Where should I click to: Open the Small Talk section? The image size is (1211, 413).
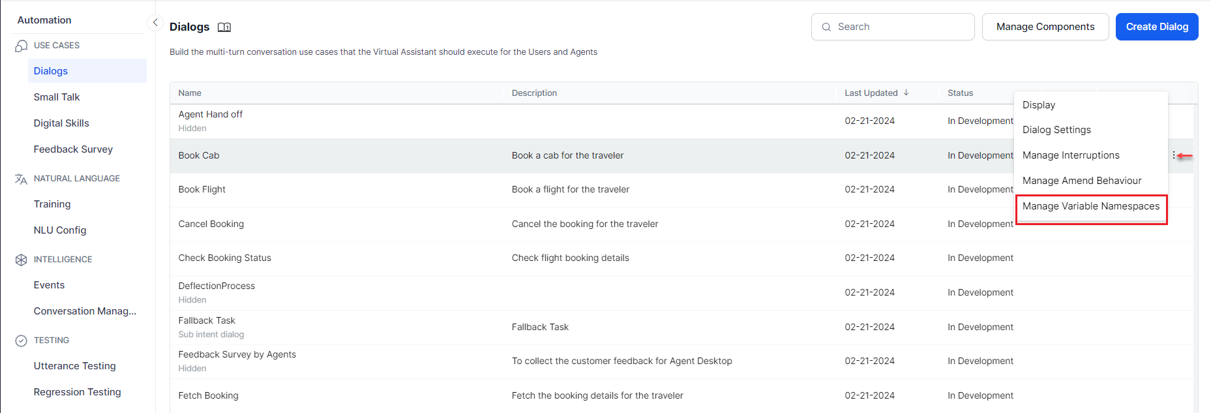(57, 97)
